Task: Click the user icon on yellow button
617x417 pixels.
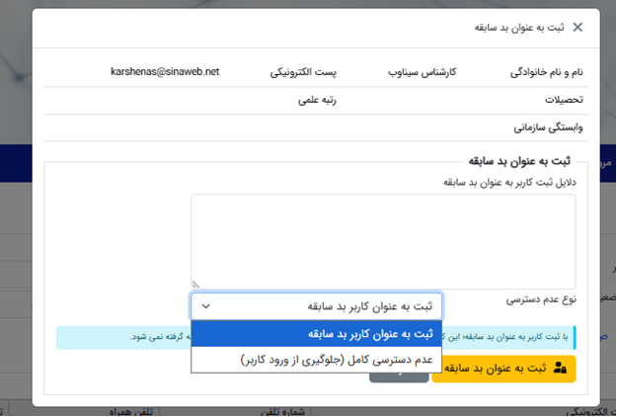Action: (561, 368)
